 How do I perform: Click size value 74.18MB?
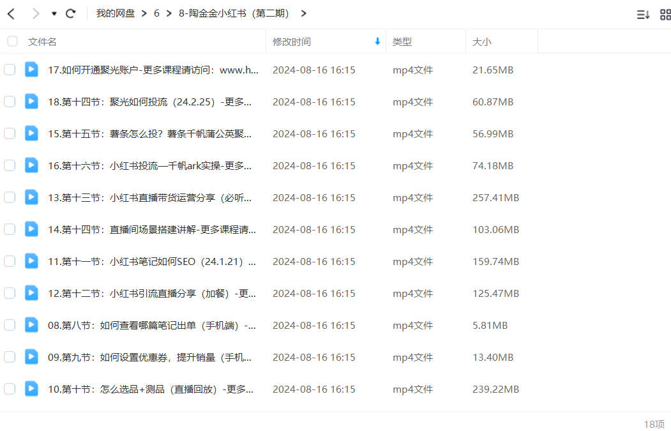(x=492, y=166)
